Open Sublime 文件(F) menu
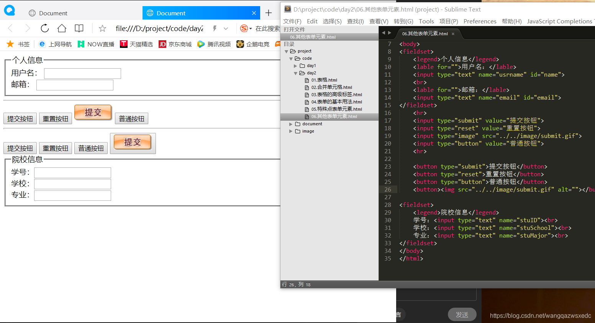This screenshot has height=323, width=595. [292, 21]
